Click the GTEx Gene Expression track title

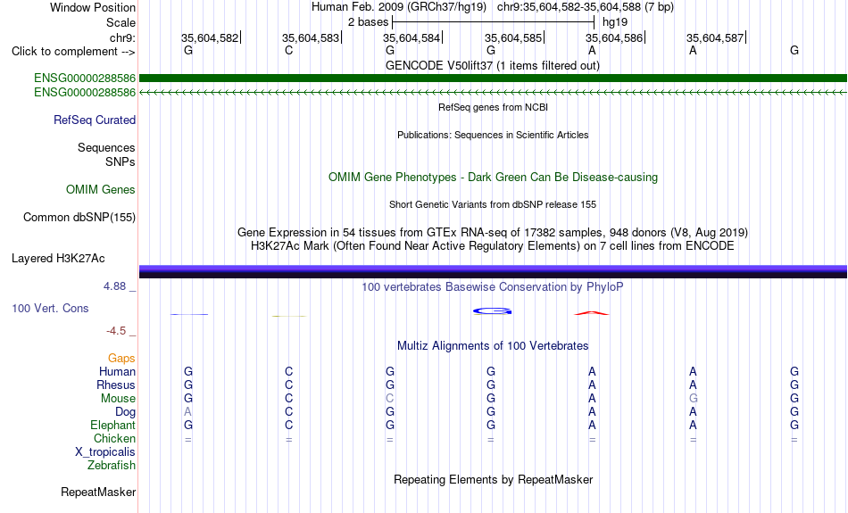pos(493,233)
